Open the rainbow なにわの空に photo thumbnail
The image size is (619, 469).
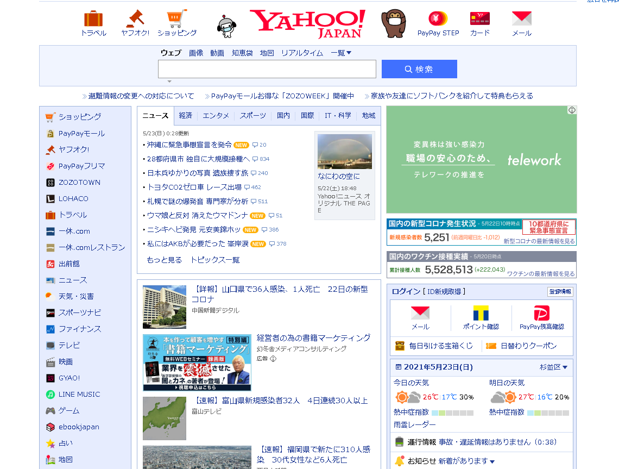[x=345, y=151]
